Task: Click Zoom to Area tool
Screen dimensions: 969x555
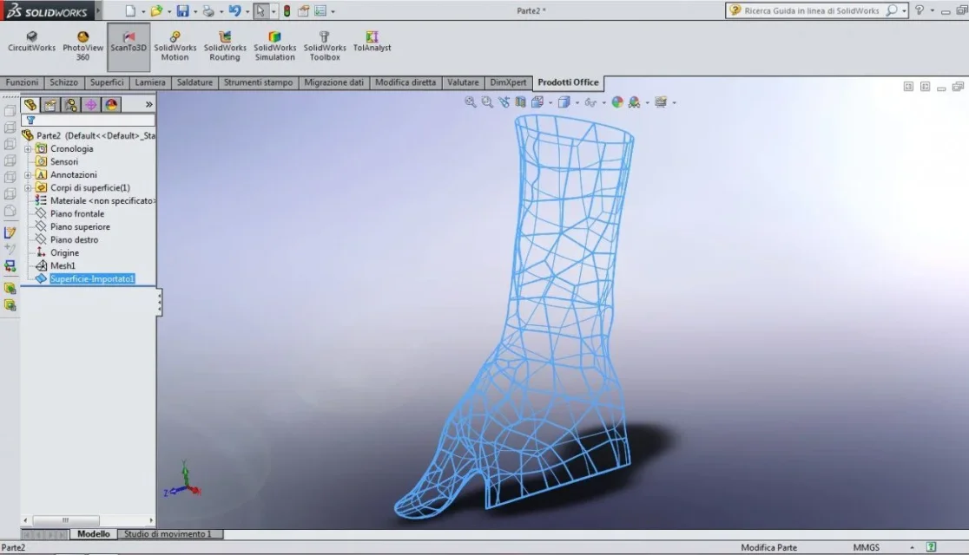Action: click(x=487, y=101)
